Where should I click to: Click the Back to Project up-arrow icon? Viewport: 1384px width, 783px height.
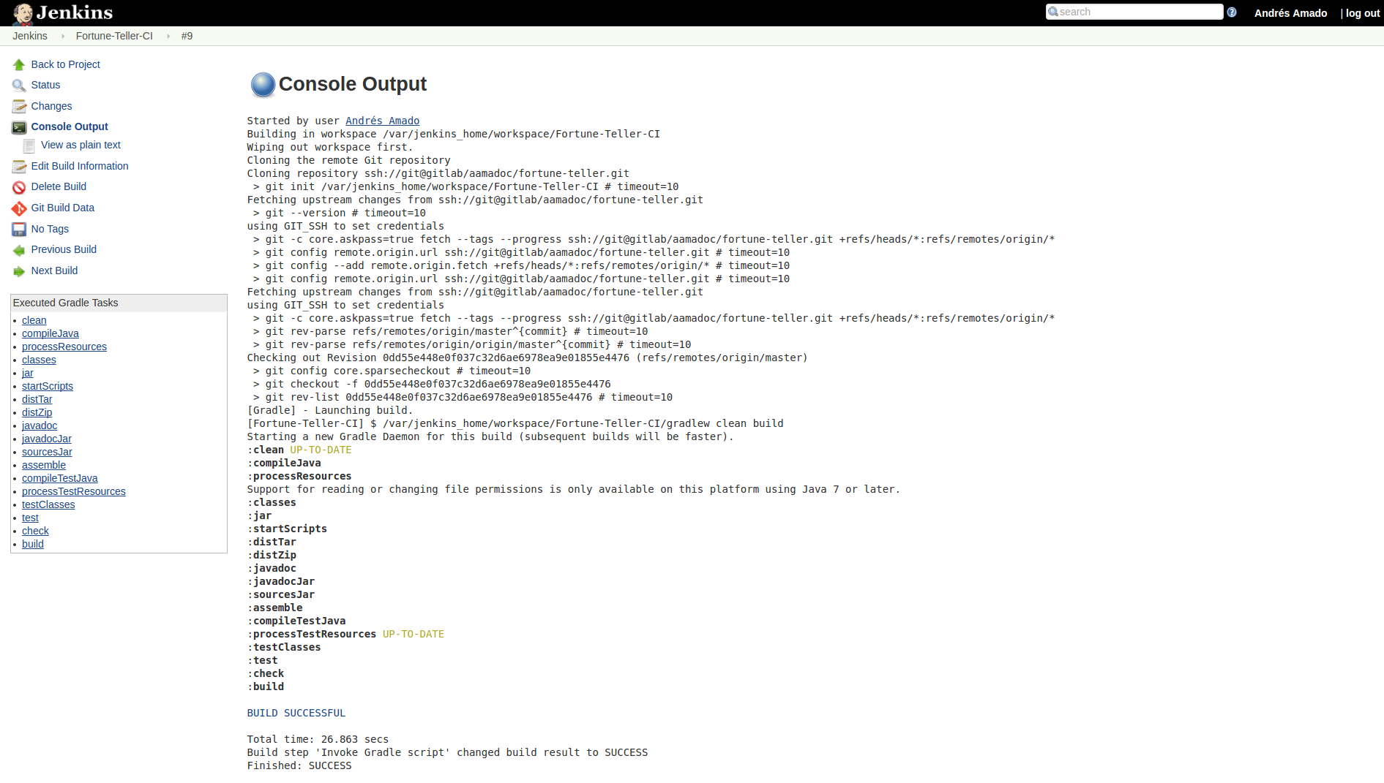[19, 65]
